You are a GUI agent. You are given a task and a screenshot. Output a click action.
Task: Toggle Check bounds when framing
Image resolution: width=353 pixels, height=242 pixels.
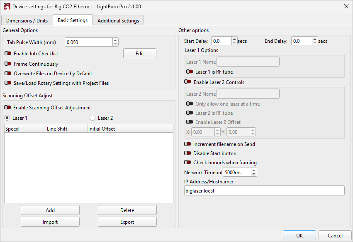[x=188, y=163]
